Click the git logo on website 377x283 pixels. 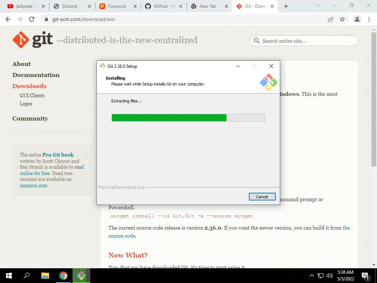coord(33,40)
